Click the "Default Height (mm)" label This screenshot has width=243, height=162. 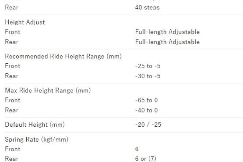tap(34, 124)
